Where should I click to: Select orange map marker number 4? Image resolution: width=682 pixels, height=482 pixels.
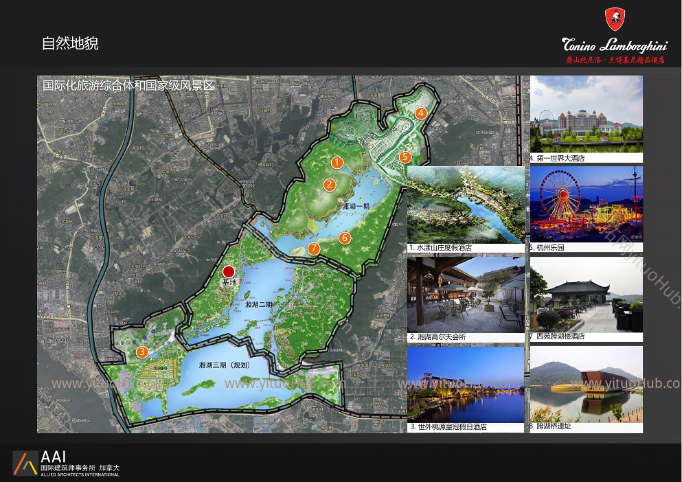coord(420,113)
